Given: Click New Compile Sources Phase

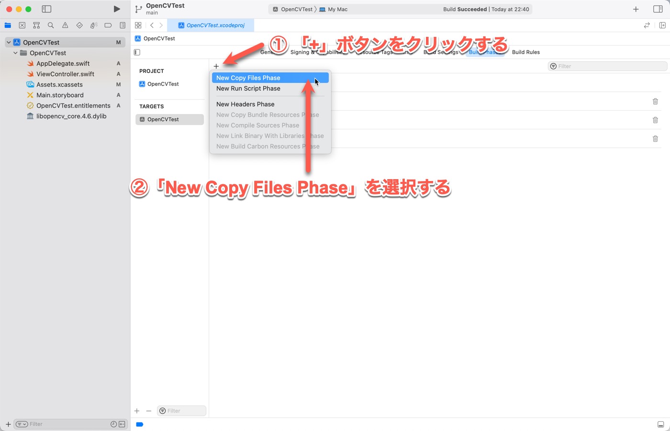Looking at the screenshot, I should [x=270, y=125].
